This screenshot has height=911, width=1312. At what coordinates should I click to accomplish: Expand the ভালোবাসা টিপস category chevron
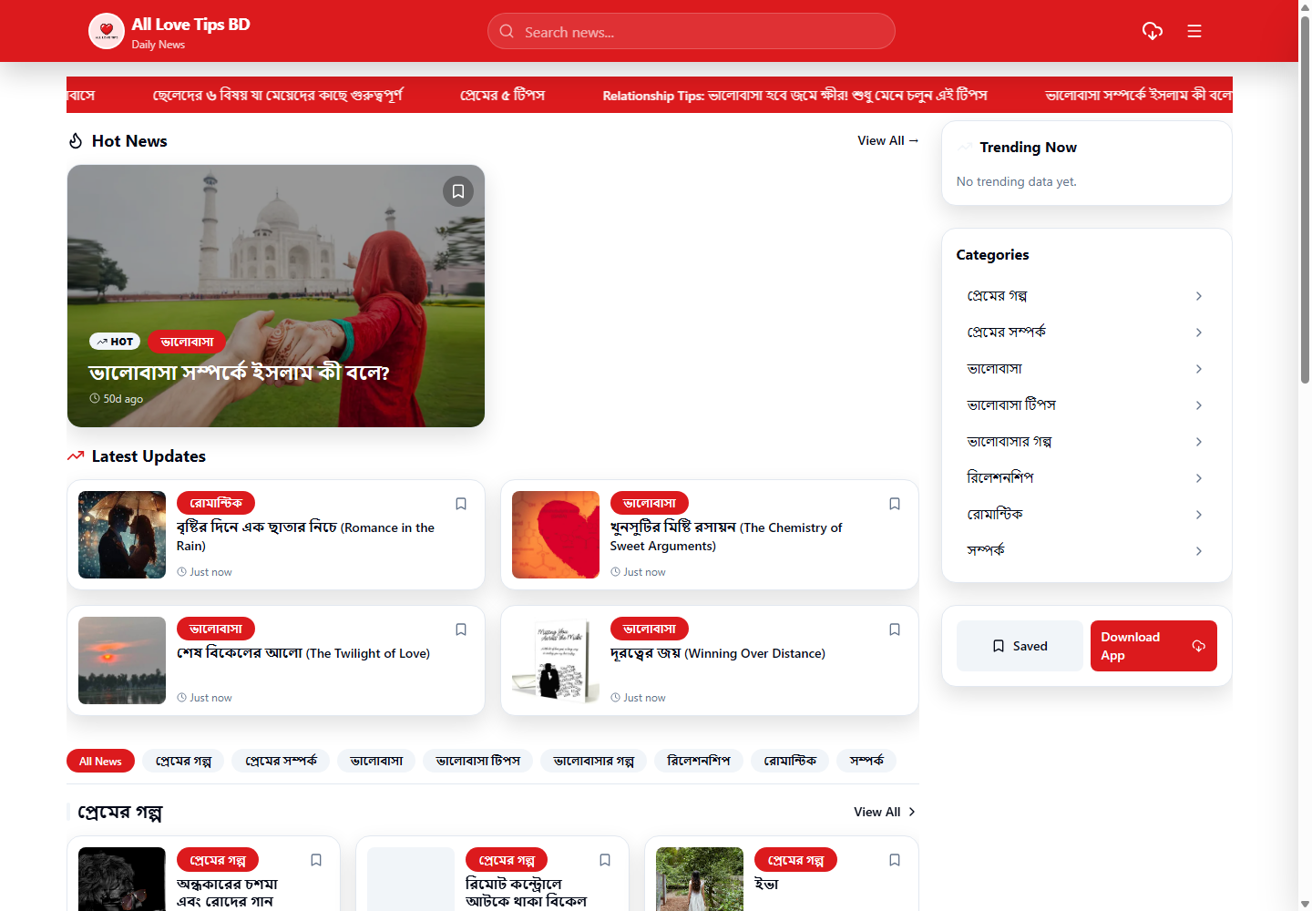pos(1199,405)
